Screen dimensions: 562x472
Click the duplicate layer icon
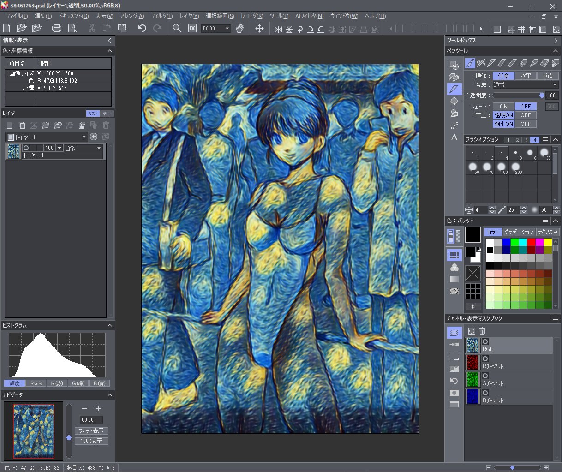pyautogui.click(x=22, y=125)
